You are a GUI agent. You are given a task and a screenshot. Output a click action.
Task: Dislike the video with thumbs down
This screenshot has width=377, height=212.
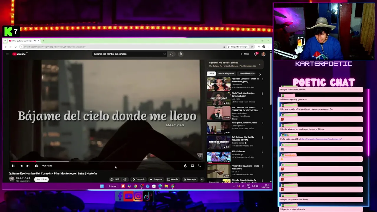click(x=125, y=179)
